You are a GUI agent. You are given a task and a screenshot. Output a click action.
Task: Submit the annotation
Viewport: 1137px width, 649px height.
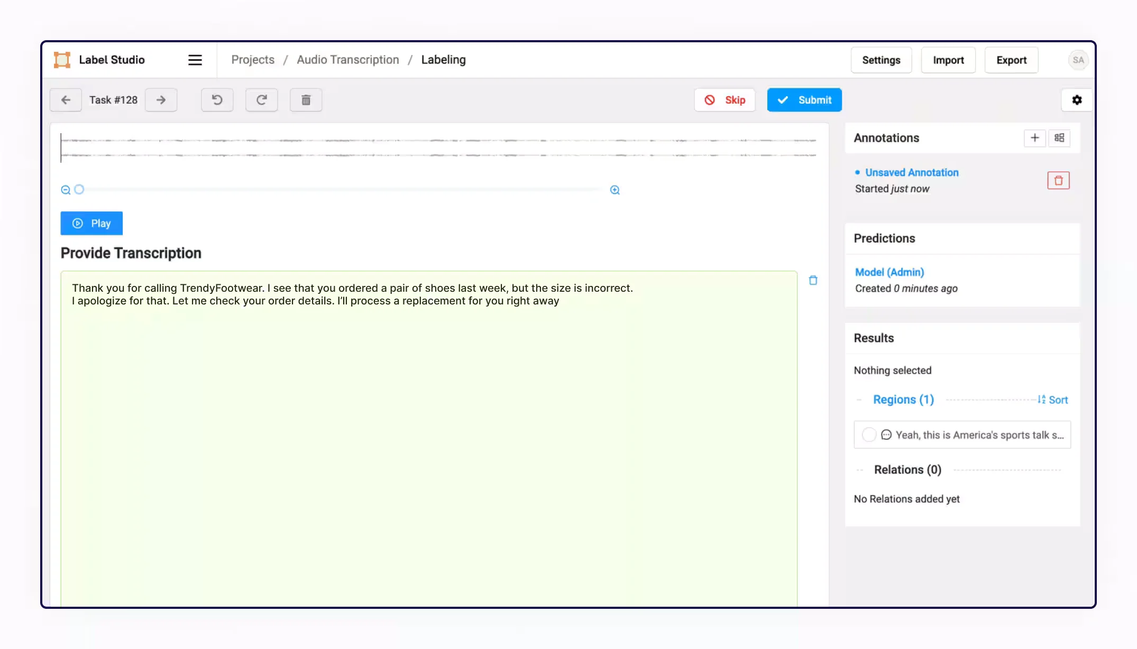[x=804, y=100]
